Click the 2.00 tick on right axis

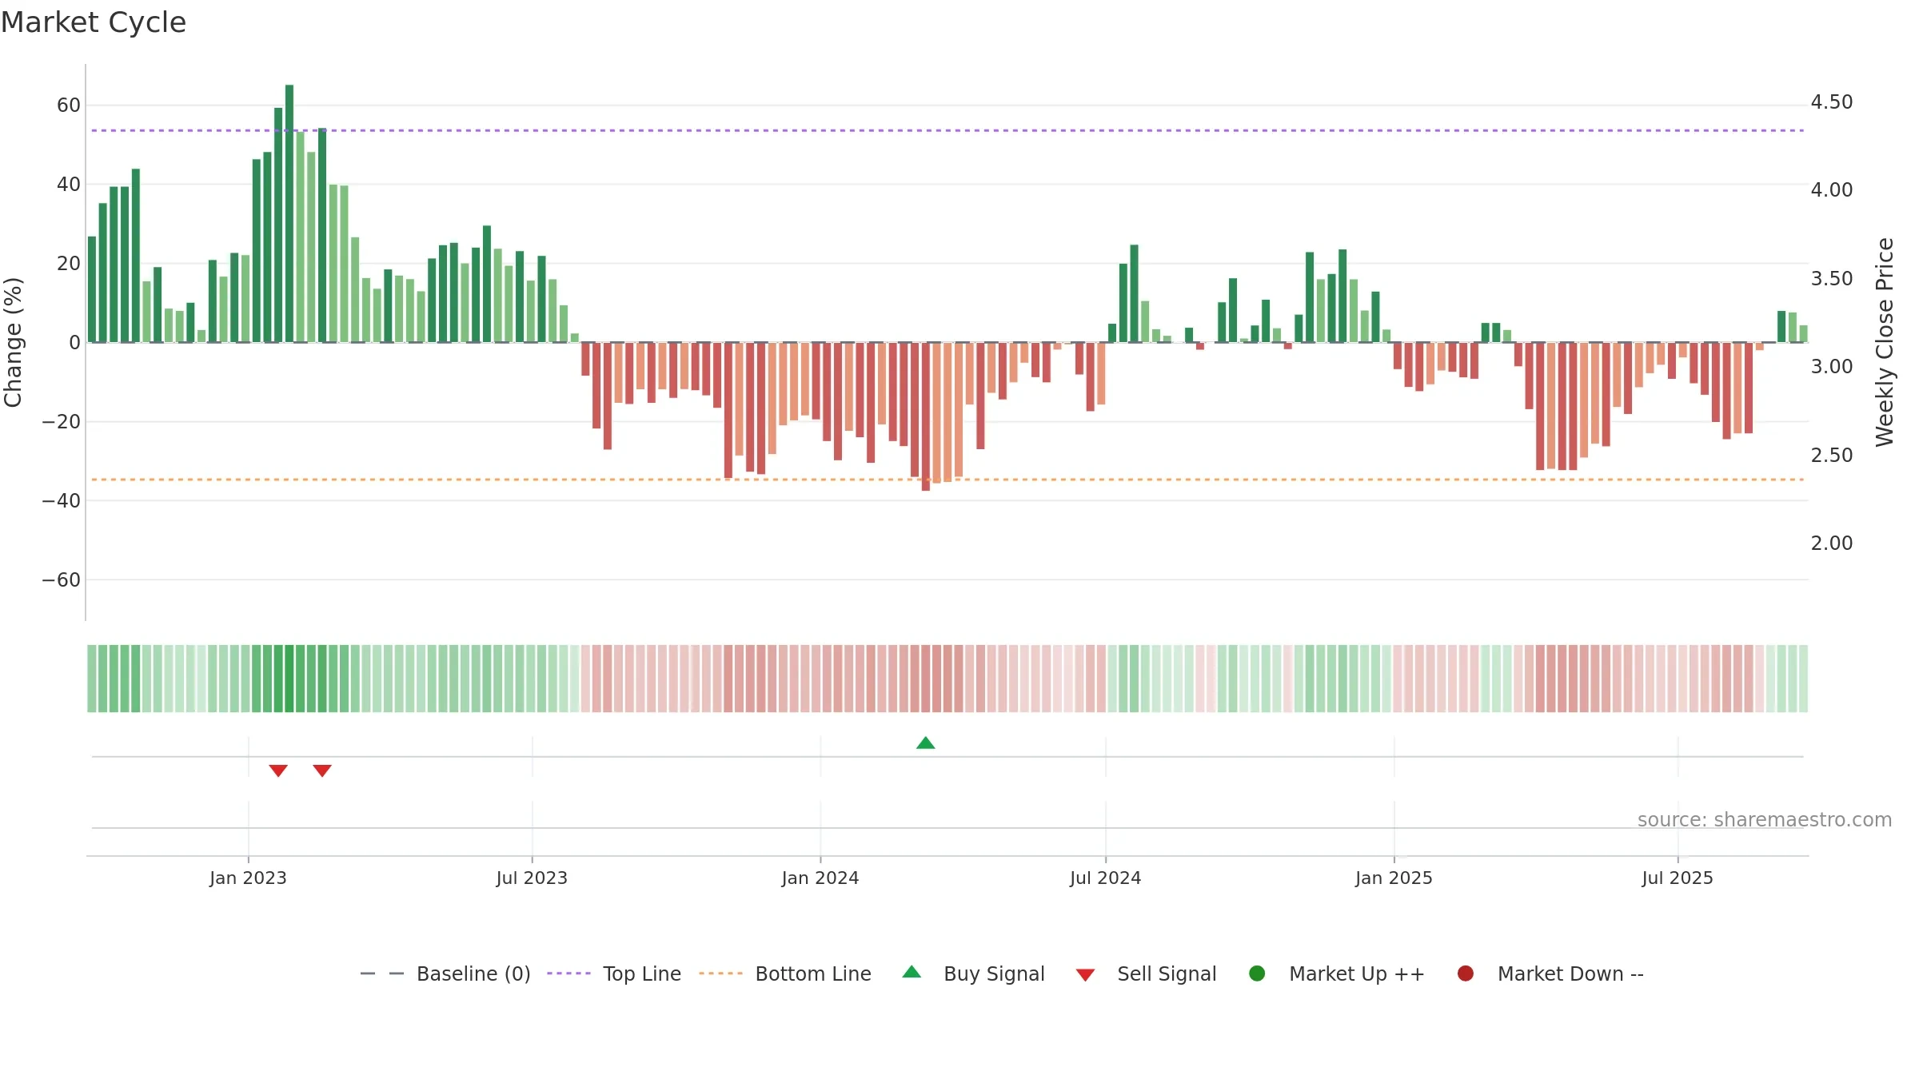click(x=1831, y=543)
